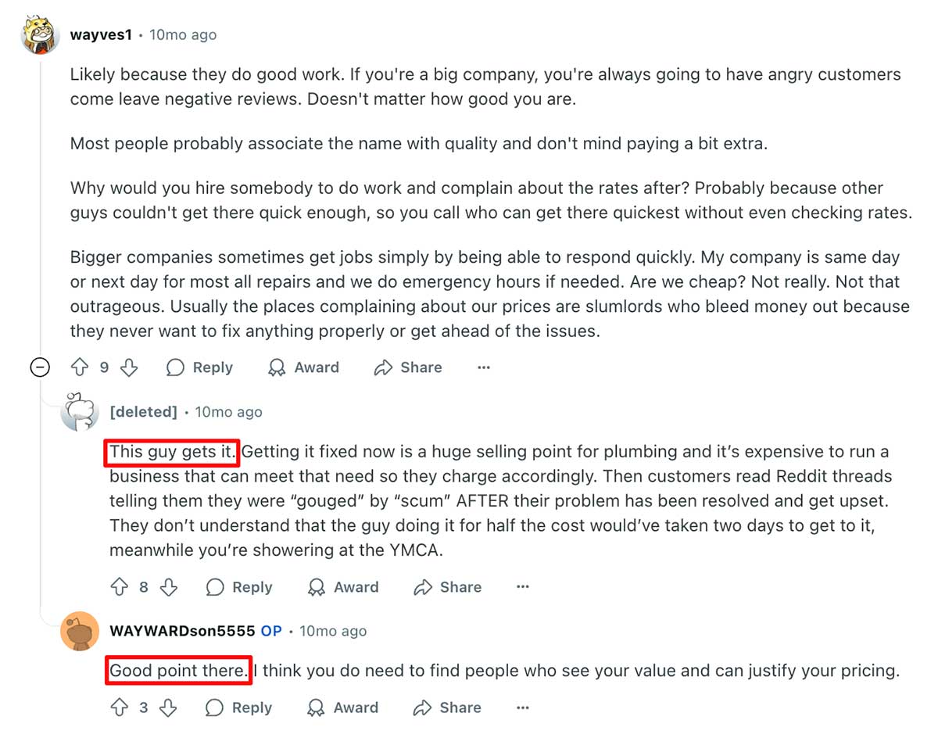Share WAYWARDson5555's comment
The height and width of the screenshot is (738, 938).
pyautogui.click(x=446, y=708)
